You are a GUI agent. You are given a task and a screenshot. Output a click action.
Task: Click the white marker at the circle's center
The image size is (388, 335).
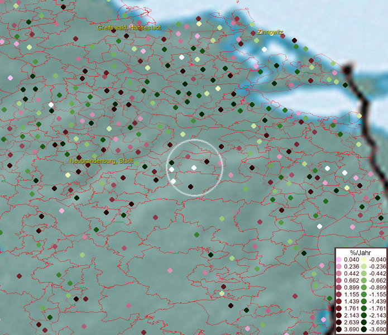point(194,167)
